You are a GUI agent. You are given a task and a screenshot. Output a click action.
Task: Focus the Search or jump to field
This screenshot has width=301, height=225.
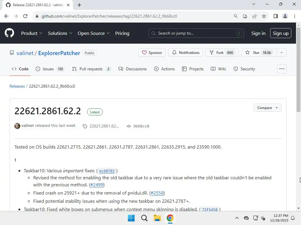coord(196,33)
